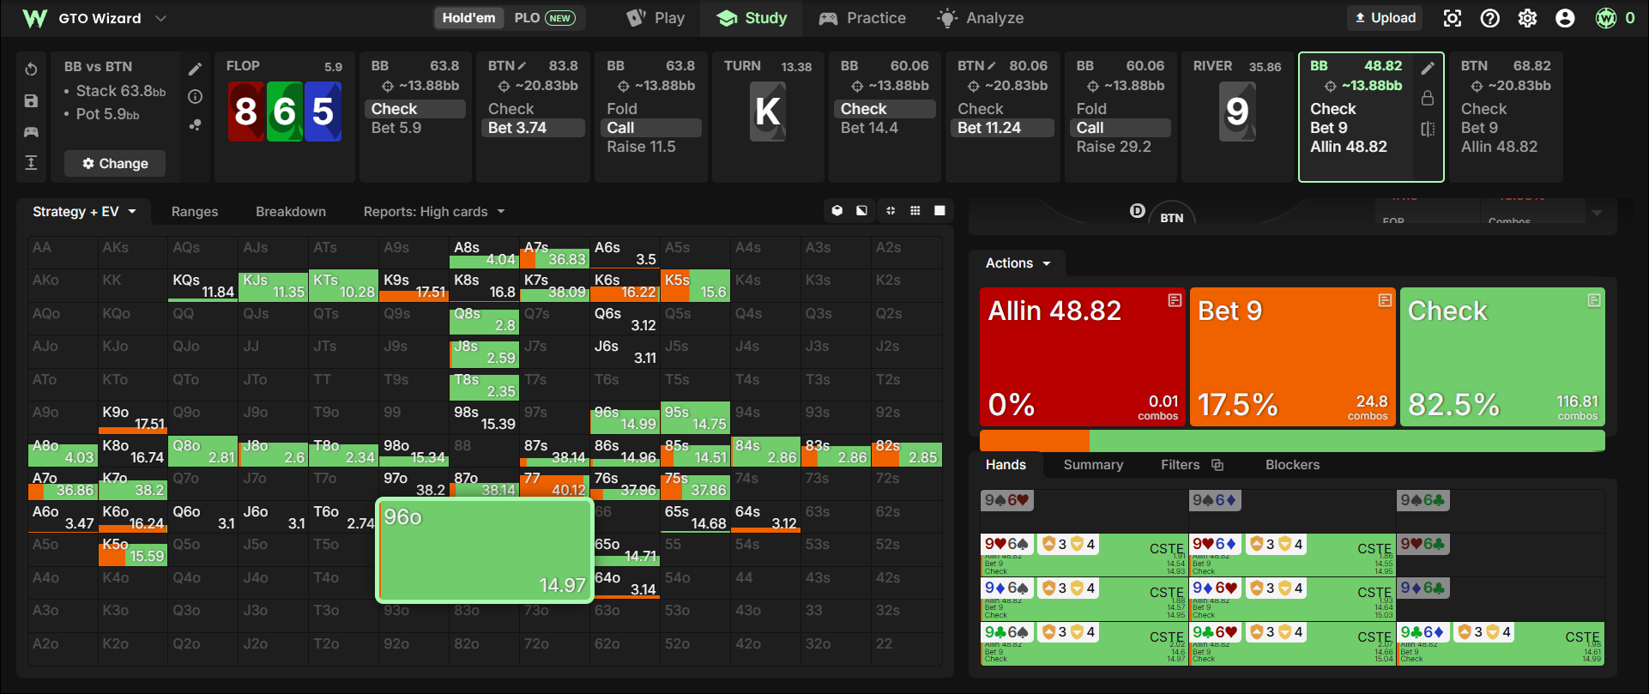Click the orange-green strategy frequency bar

(1292, 441)
